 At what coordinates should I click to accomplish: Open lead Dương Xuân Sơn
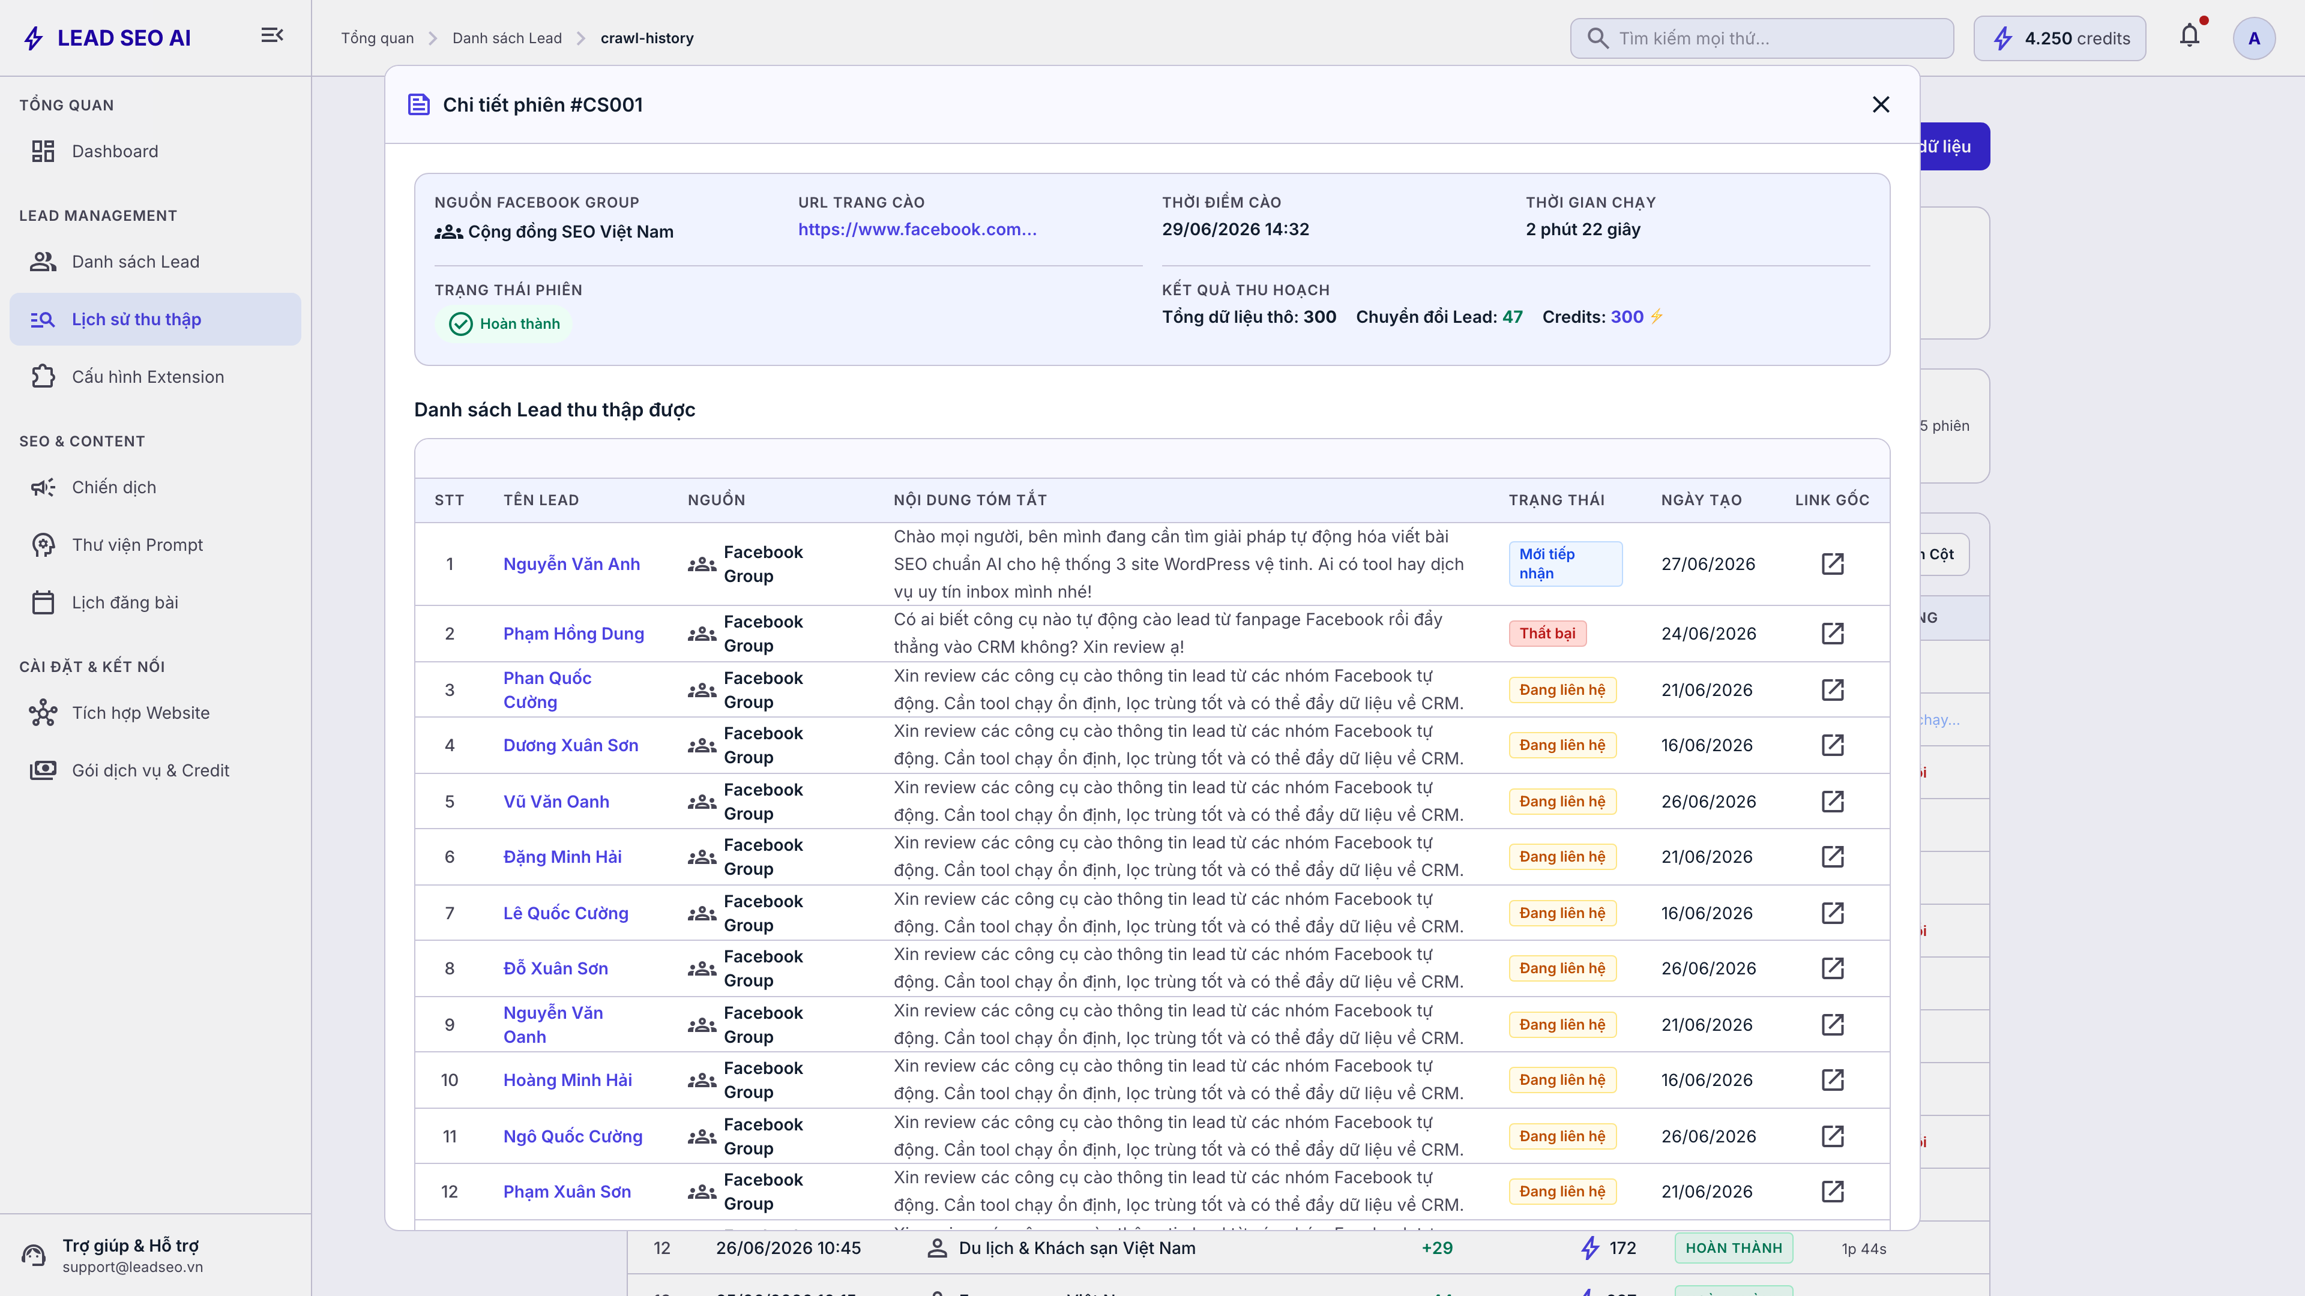570,746
